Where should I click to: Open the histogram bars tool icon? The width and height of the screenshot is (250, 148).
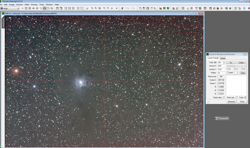click(x=174, y=8)
